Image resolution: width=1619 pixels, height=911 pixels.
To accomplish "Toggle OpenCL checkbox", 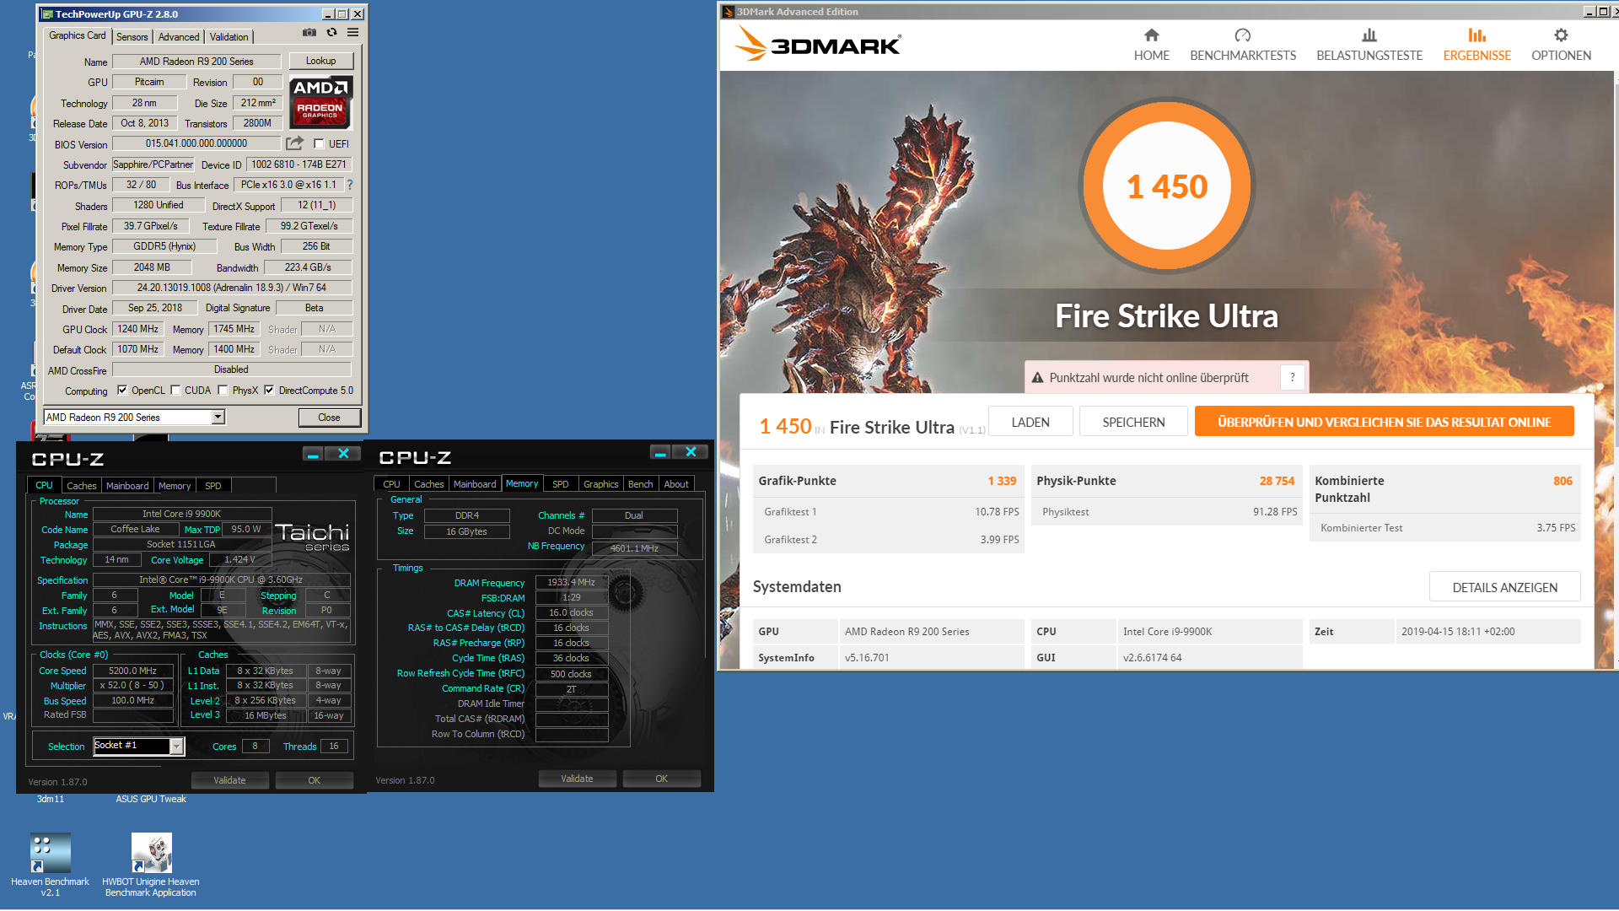I will coord(122,391).
